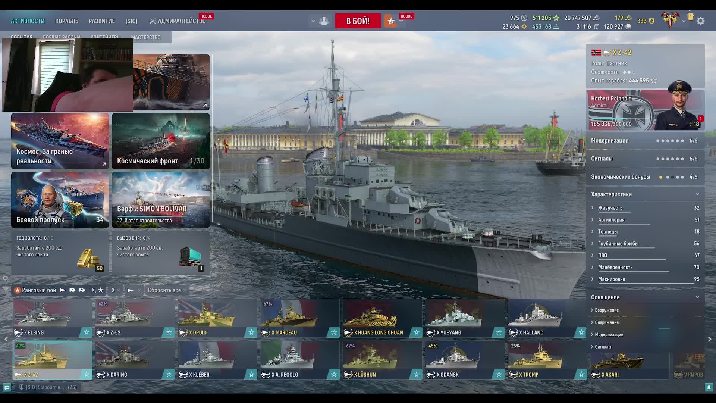The image size is (716, 403).
Task: Toggle favorite star on X HALLAND
Action: [581, 332]
